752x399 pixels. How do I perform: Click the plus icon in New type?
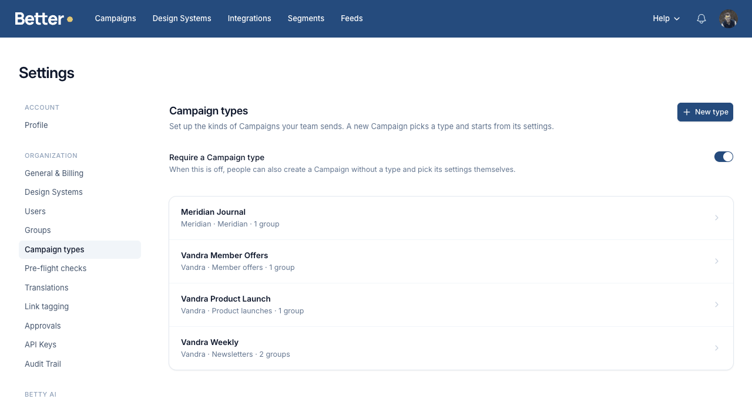687,112
